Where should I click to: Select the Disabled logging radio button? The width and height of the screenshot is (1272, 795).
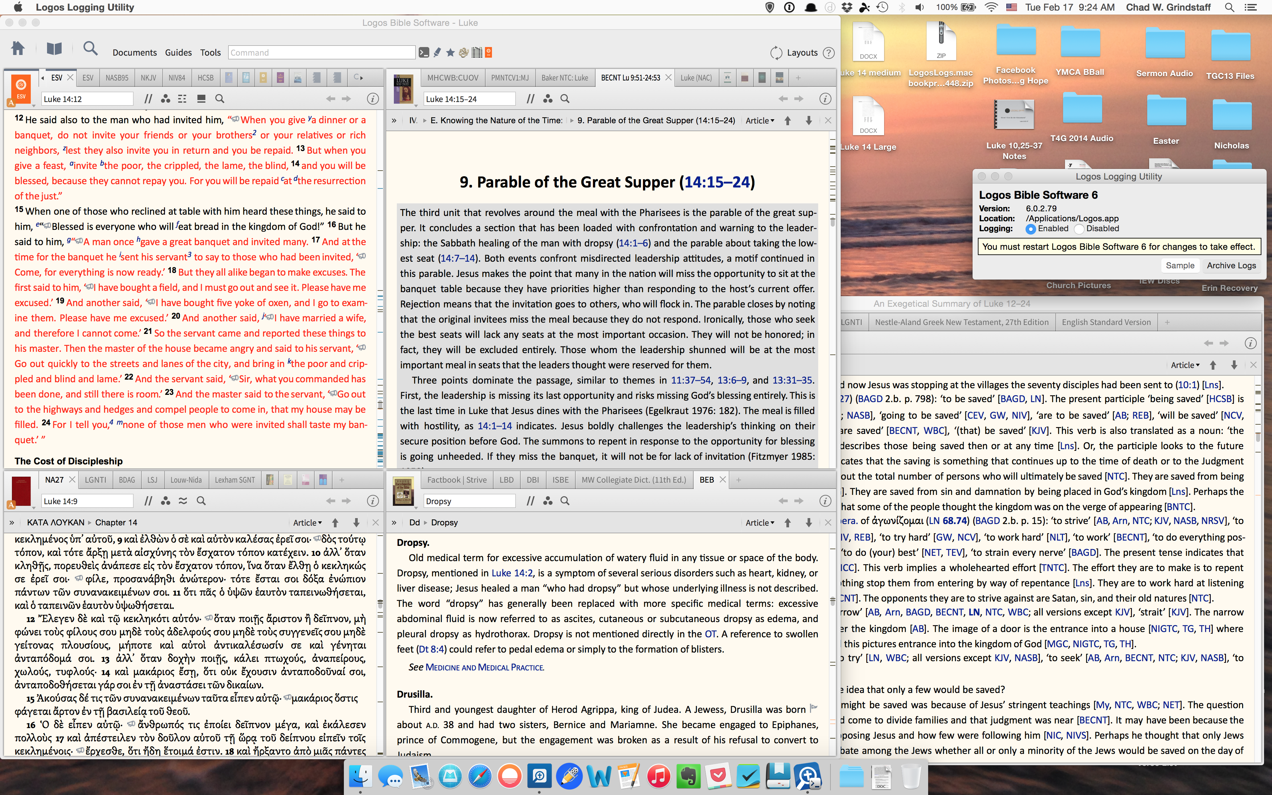(1079, 229)
